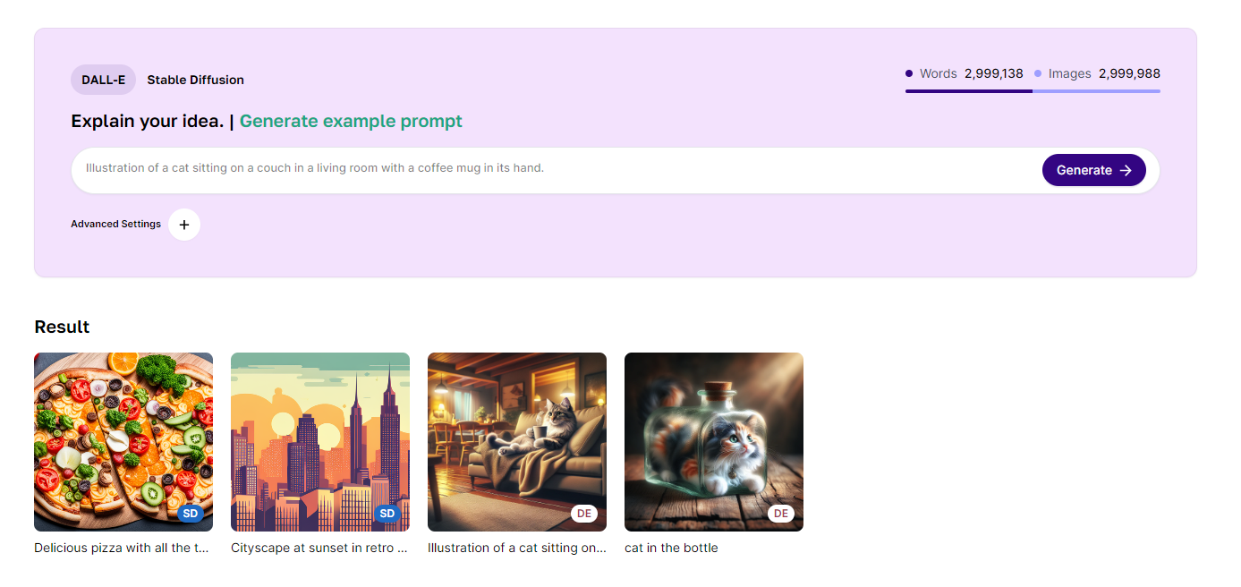
Task: Click the Words usage progress bar
Action: (969, 91)
